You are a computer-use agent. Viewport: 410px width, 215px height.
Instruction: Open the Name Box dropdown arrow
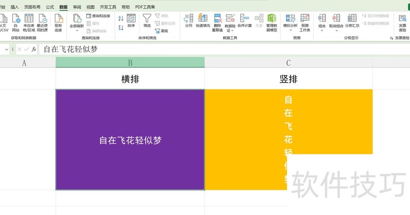click(6, 49)
